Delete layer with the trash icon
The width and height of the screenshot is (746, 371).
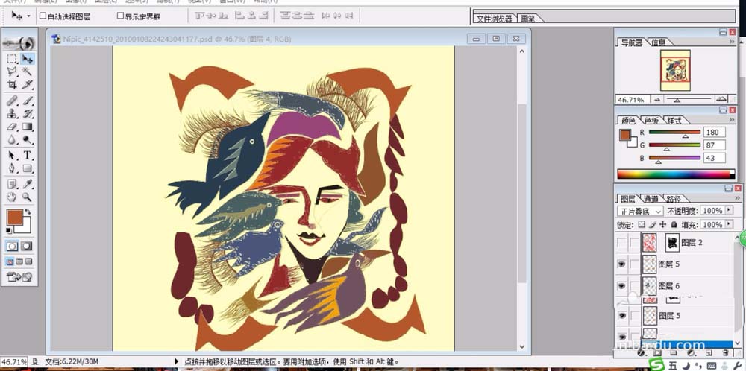click(725, 352)
